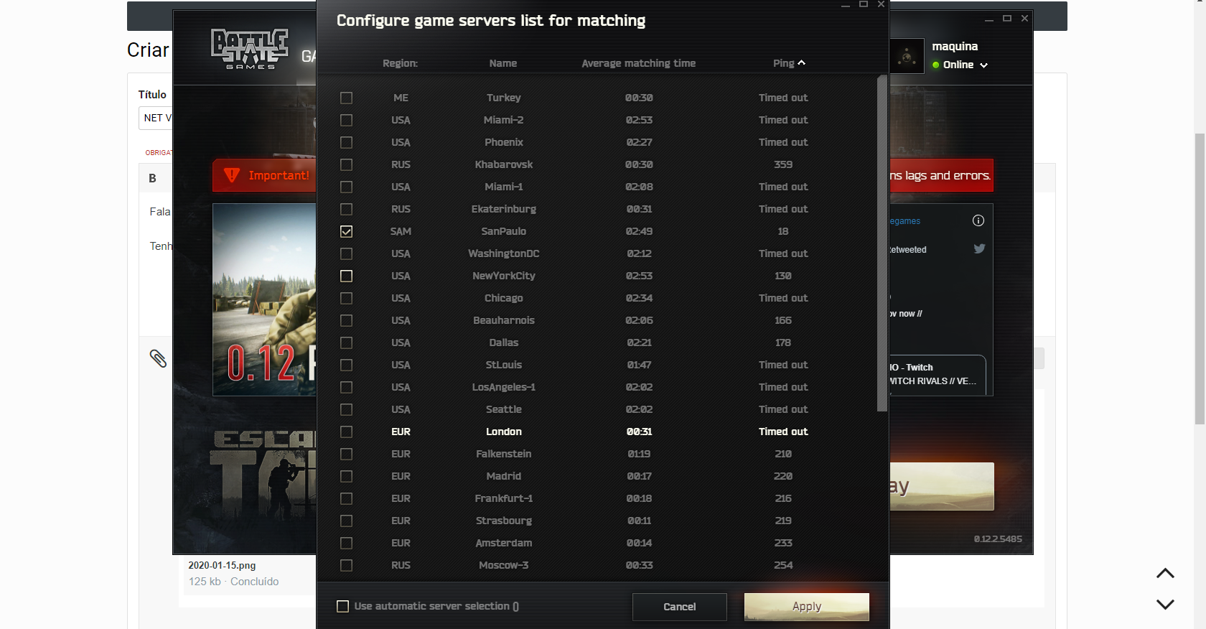Check the Moscow-3 server checkbox
1206x629 pixels.
tap(346, 565)
